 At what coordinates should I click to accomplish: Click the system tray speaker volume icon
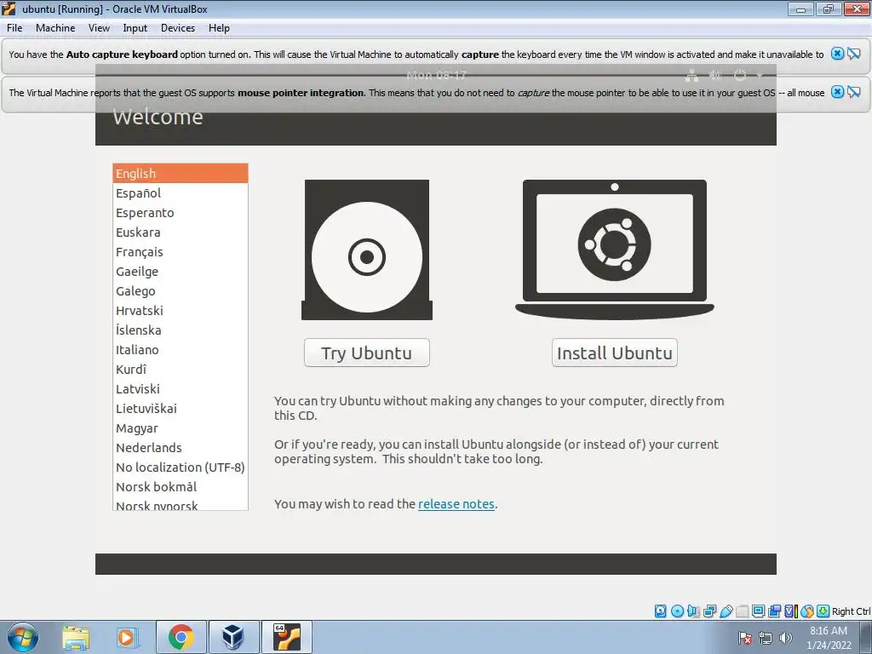click(785, 638)
